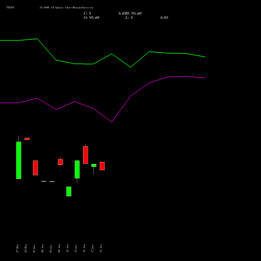Select the '04 Jun' date axis label
Image resolution: width=261 pixels, height=261 pixels.
tap(59, 248)
